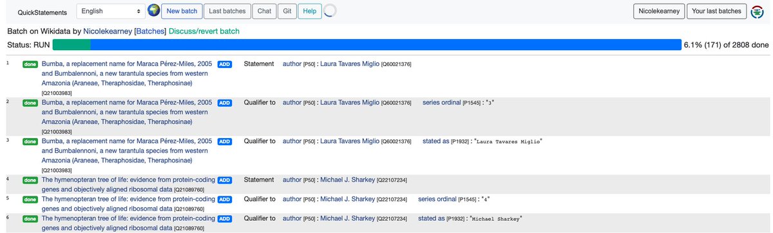Viewport: 773px width, 233px height.
Task: Open Laura Tavares Miglio link in row 2
Action: [x=350, y=103]
